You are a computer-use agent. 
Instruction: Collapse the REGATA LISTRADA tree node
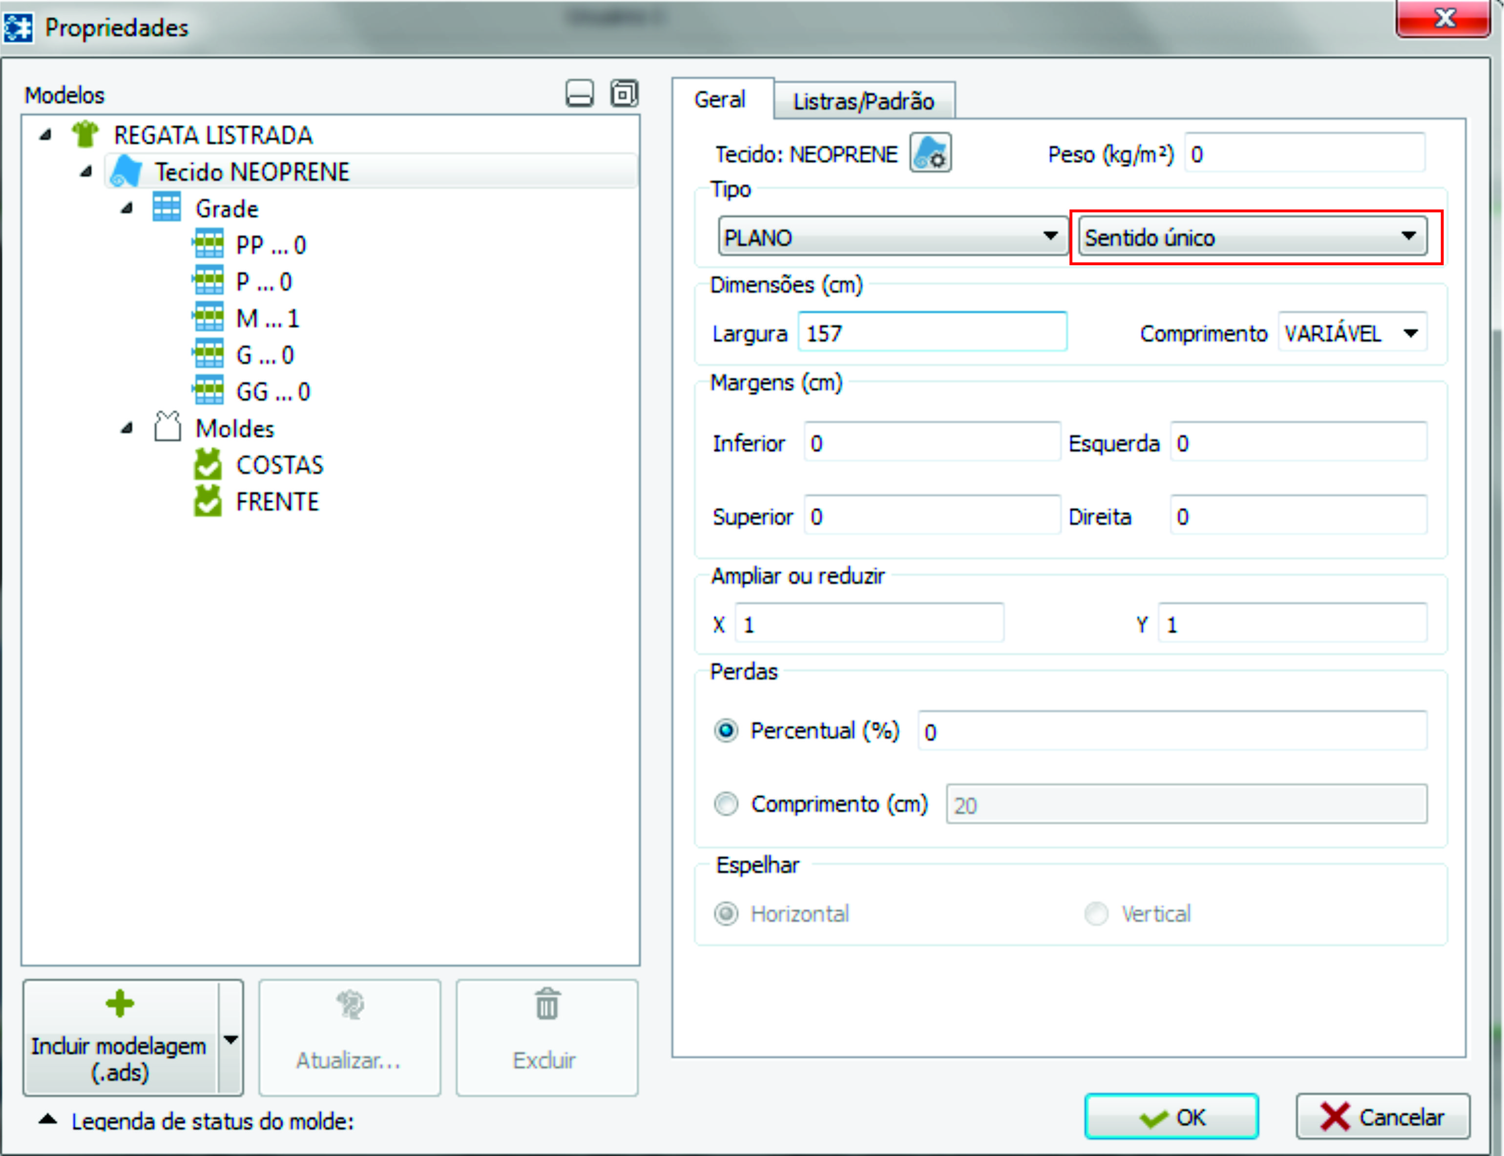pyautogui.click(x=45, y=135)
